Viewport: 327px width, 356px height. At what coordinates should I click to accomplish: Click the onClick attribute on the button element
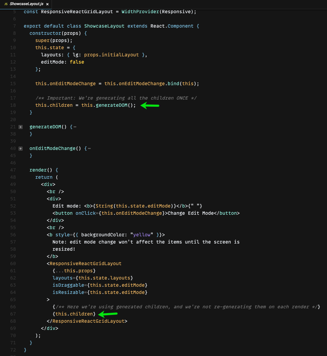tap(85, 213)
